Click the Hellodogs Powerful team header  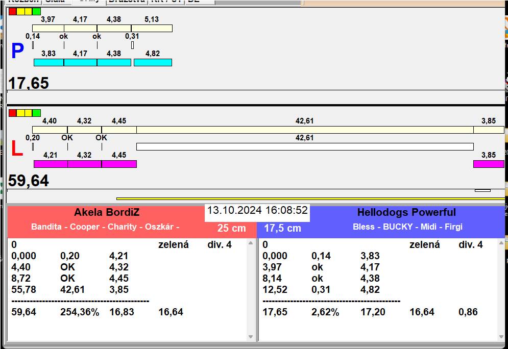pyautogui.click(x=406, y=212)
